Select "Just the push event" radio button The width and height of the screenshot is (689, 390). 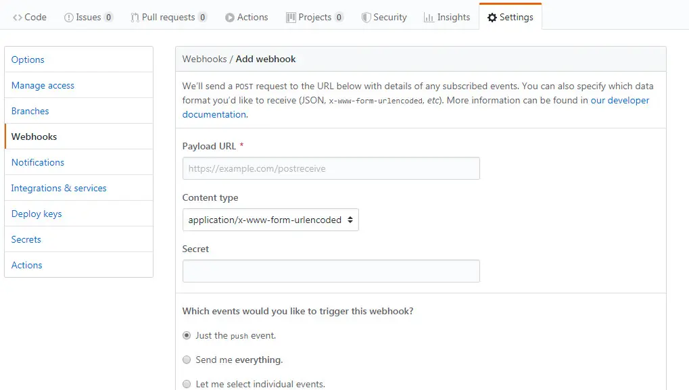click(x=187, y=335)
